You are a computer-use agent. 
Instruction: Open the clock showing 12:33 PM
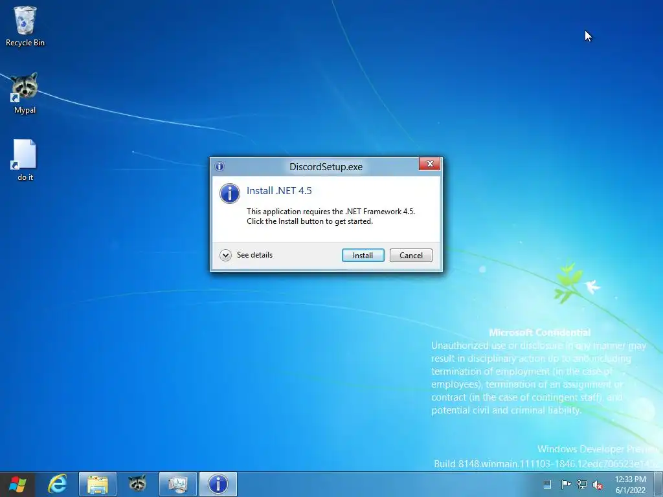(631, 484)
